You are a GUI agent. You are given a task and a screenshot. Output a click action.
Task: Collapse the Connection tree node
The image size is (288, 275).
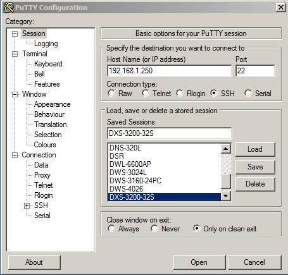[x=15, y=156]
